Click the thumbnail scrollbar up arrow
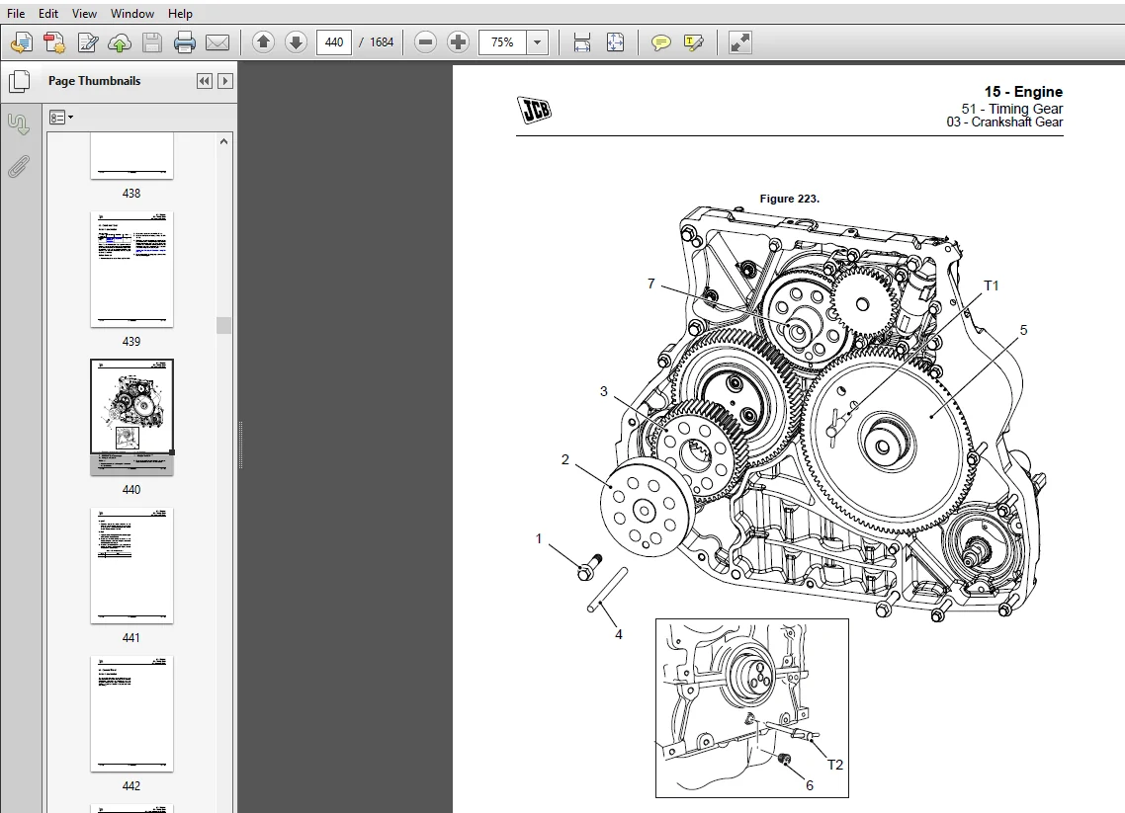Viewport: 1125px width, 813px height. click(x=223, y=142)
